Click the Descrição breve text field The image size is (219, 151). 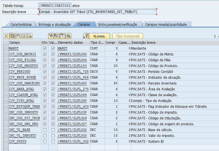pos(97,12)
